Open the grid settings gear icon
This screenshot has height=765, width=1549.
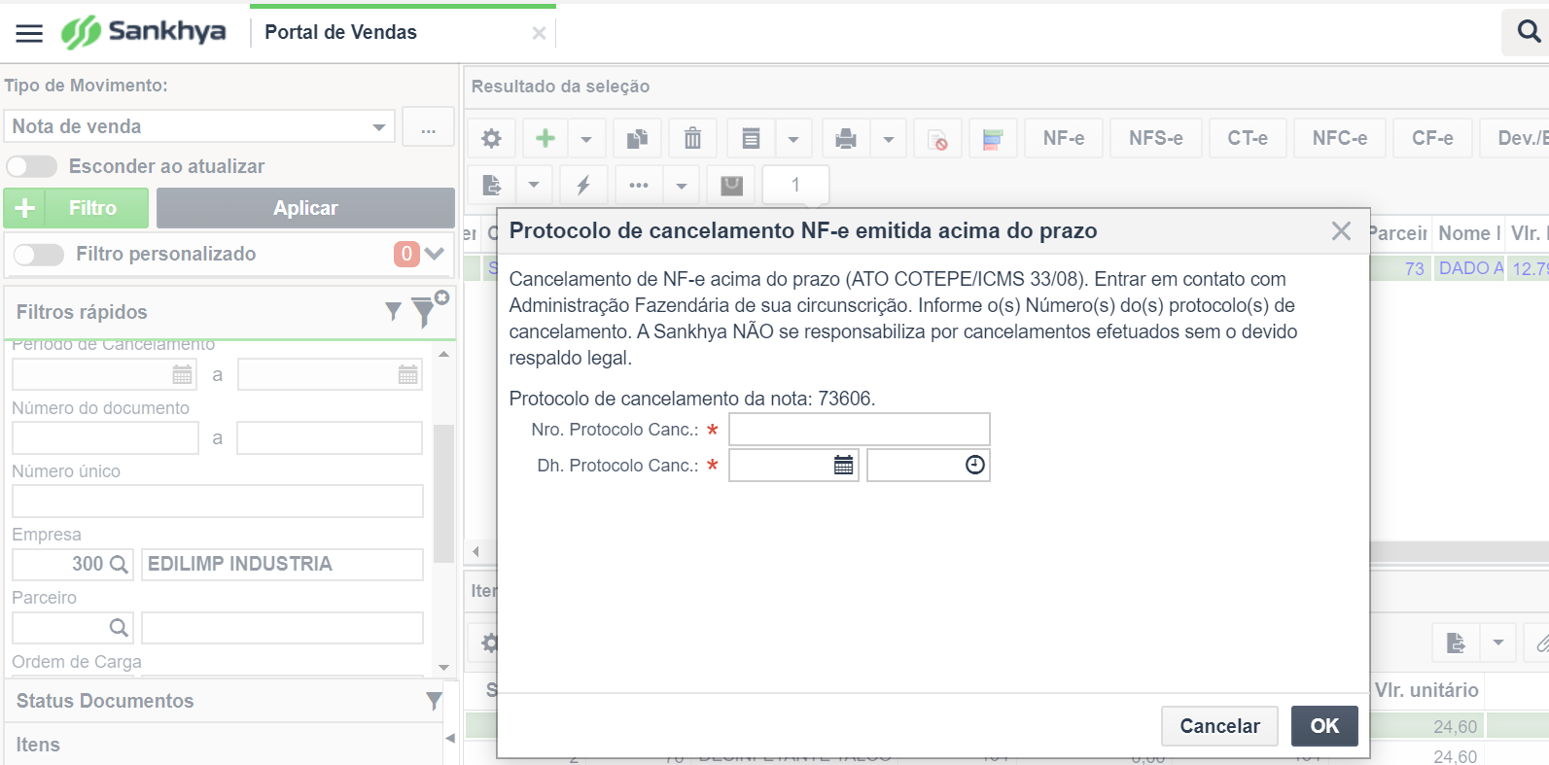coord(492,139)
